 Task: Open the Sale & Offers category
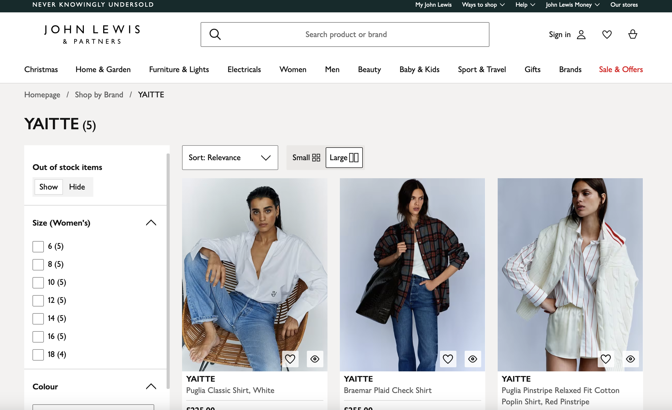pos(621,70)
